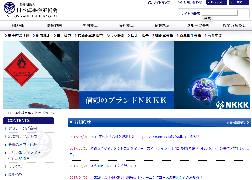252x180 pixels.
Task: Click the サイト内検索 text field
Action: click(x=220, y=13)
